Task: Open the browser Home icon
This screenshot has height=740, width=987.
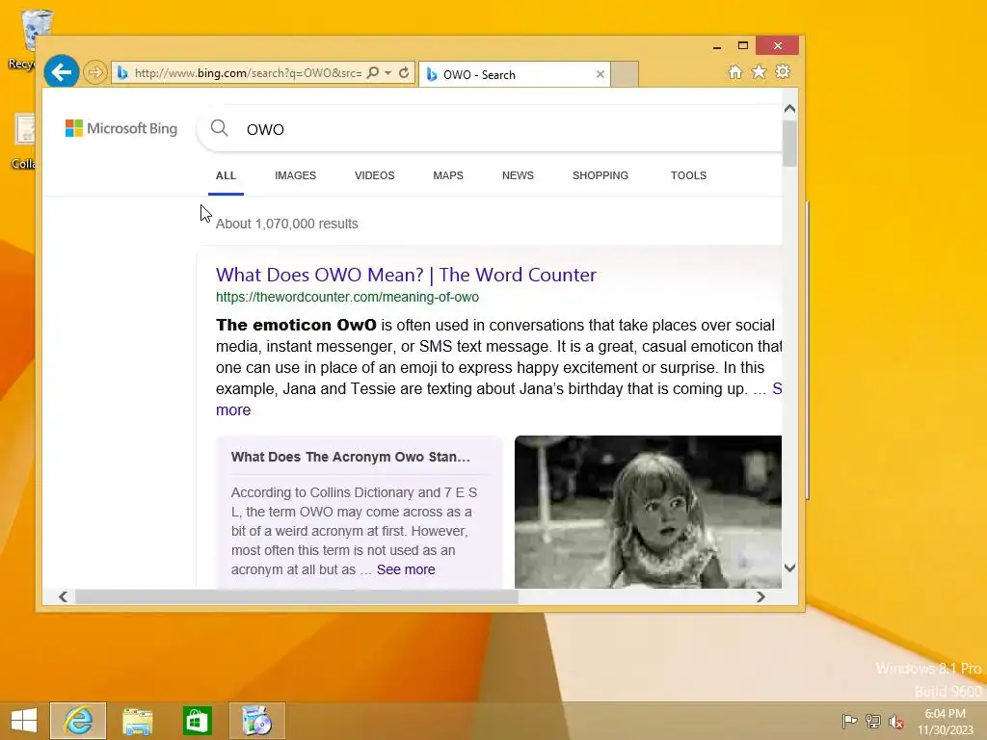Action: (x=734, y=71)
